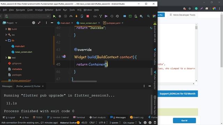Trigger Flutter hot reload lightning icon
The image size is (223, 125).
point(76,16)
